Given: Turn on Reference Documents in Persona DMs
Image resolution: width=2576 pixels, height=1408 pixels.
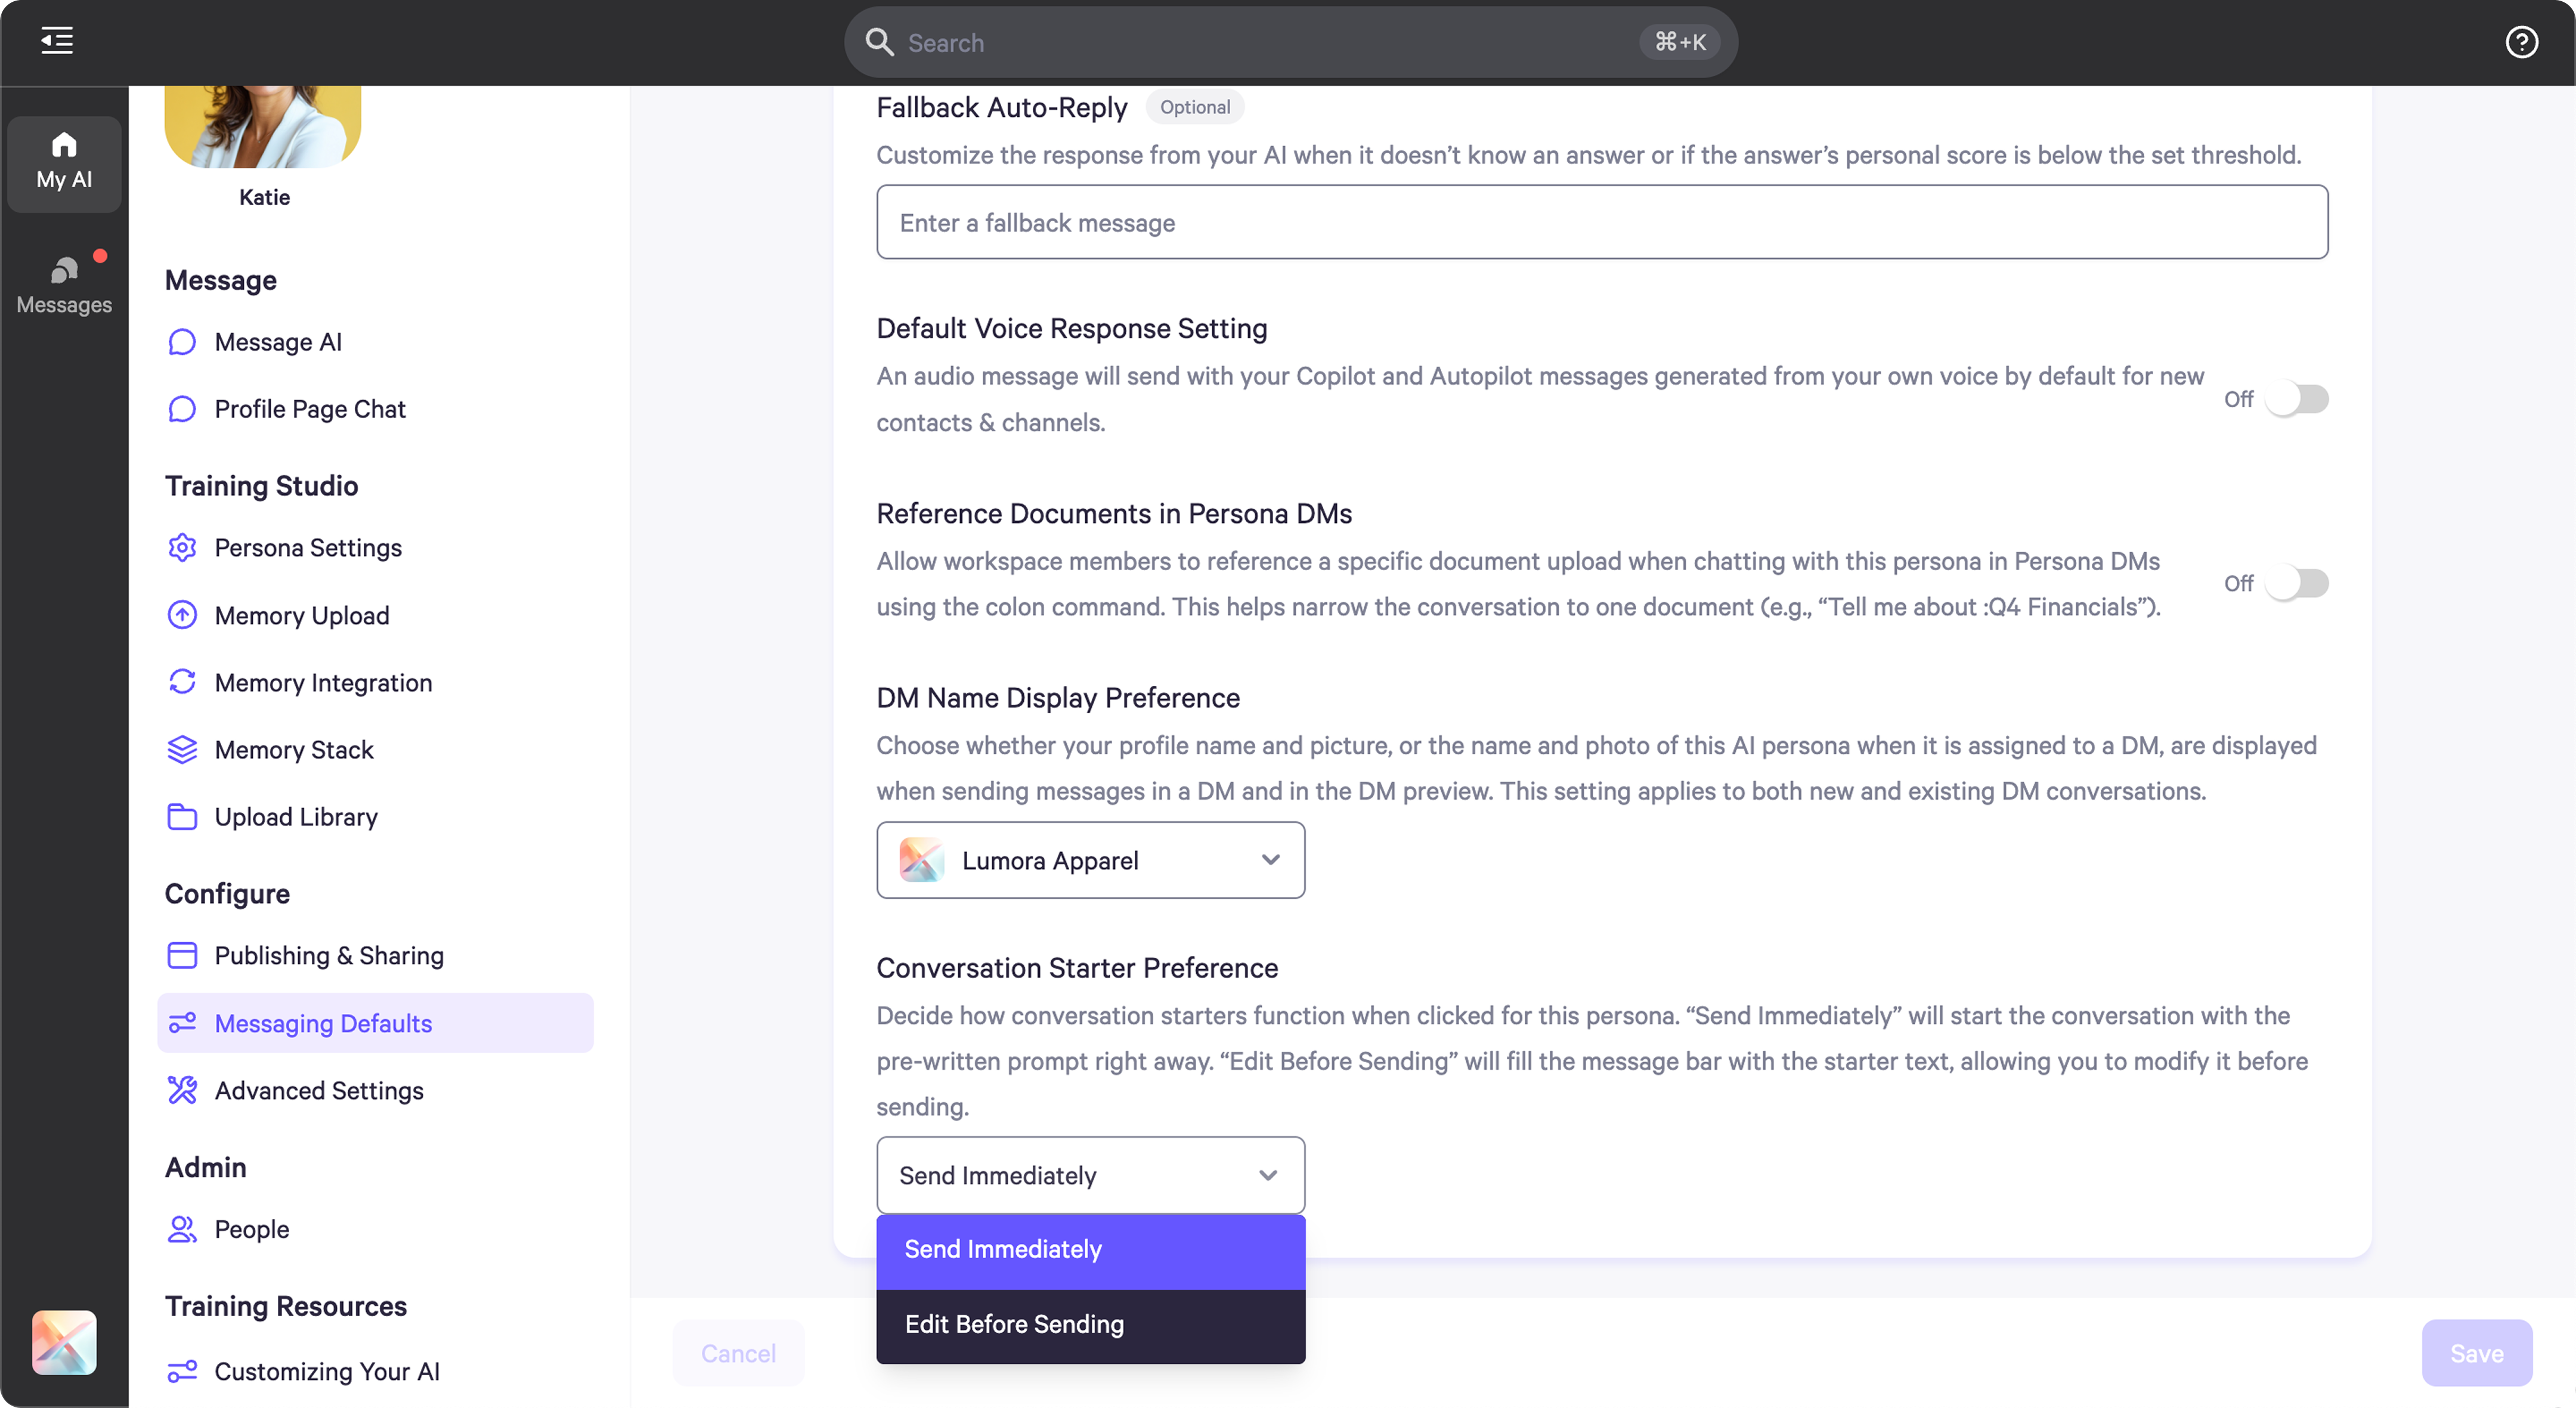Looking at the screenshot, I should [2296, 583].
